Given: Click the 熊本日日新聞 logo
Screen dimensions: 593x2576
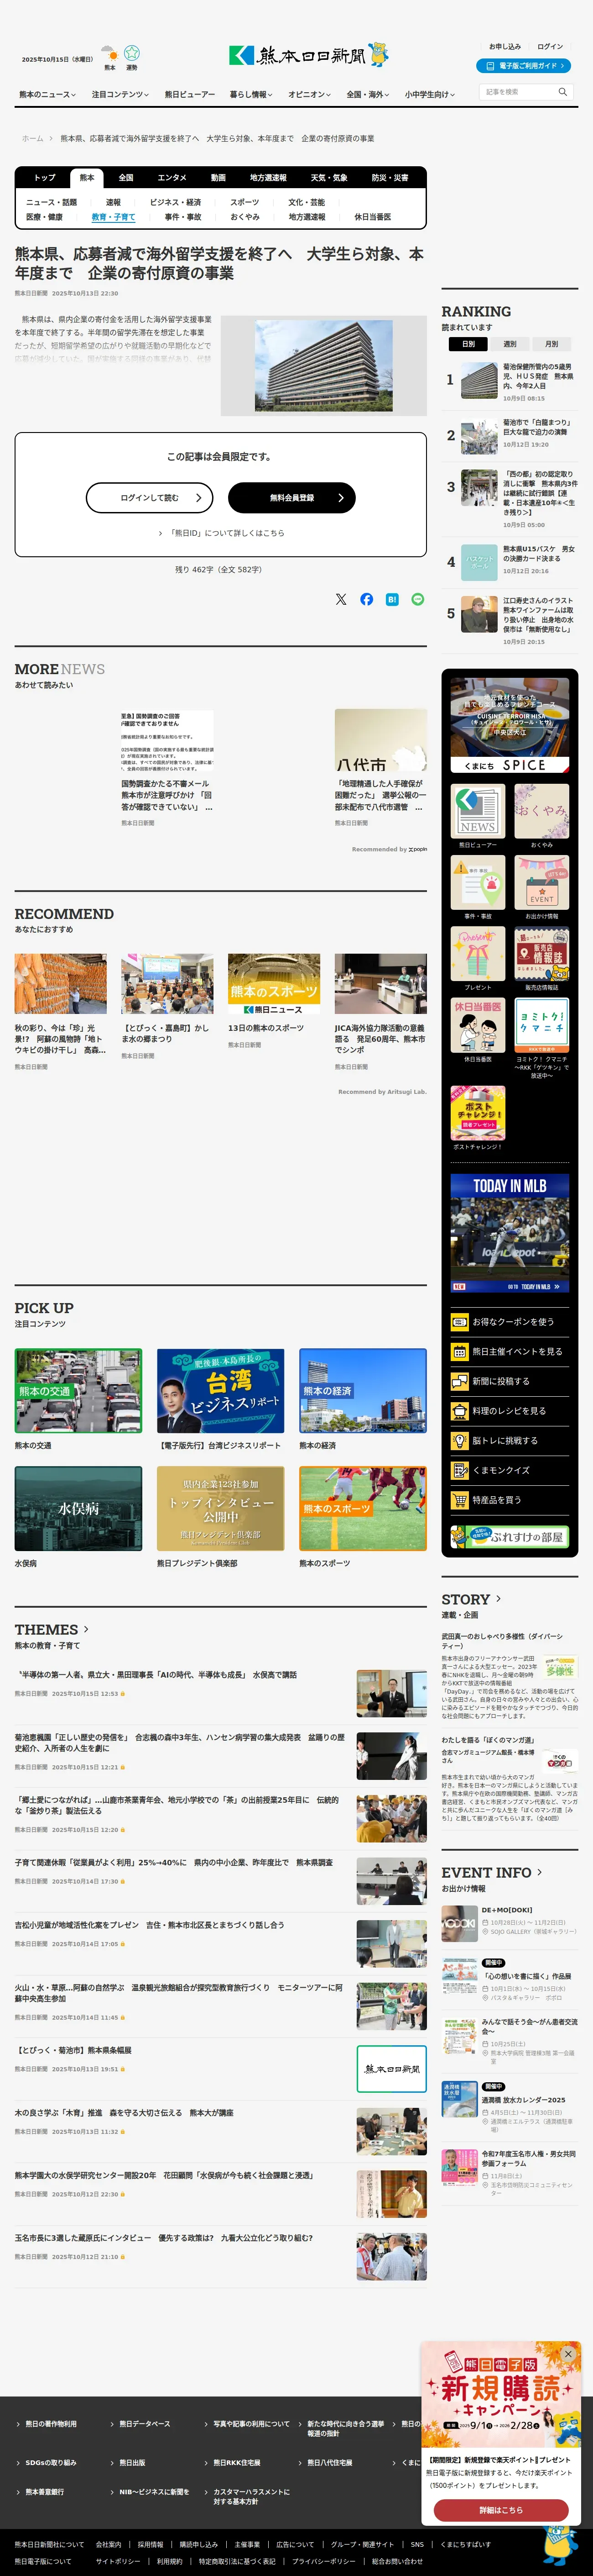Looking at the screenshot, I should pos(308,55).
